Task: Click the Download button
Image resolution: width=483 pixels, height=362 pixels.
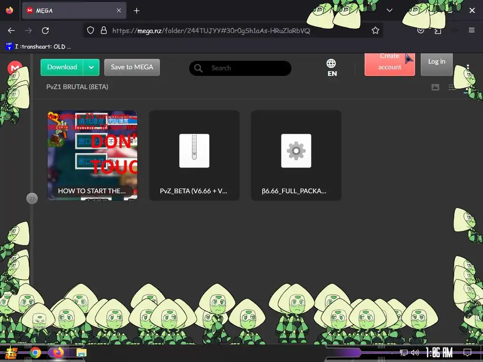Action: [62, 67]
